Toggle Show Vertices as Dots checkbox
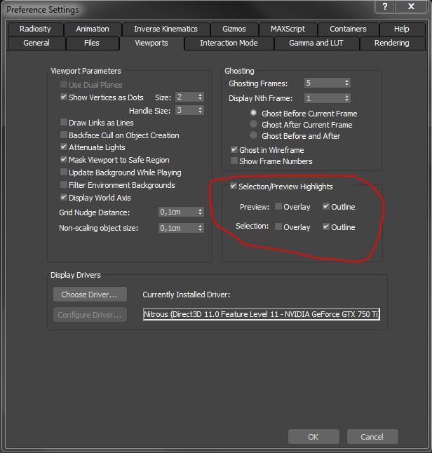Image resolution: width=432 pixels, height=453 pixels. (x=64, y=97)
